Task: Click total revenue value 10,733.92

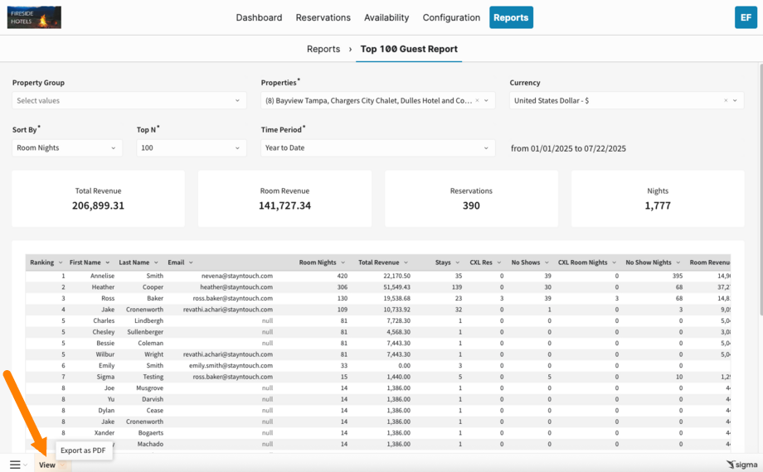Action: pos(399,310)
